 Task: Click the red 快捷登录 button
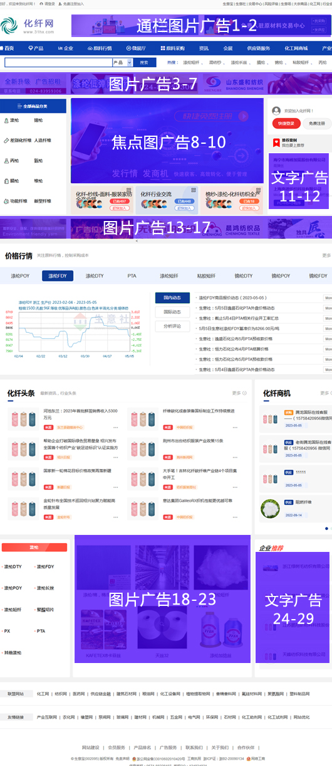pyautogui.click(x=286, y=124)
